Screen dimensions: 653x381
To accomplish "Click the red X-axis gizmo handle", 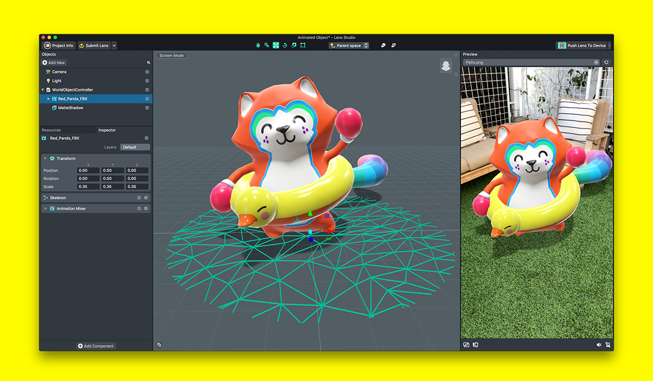I will [330, 232].
